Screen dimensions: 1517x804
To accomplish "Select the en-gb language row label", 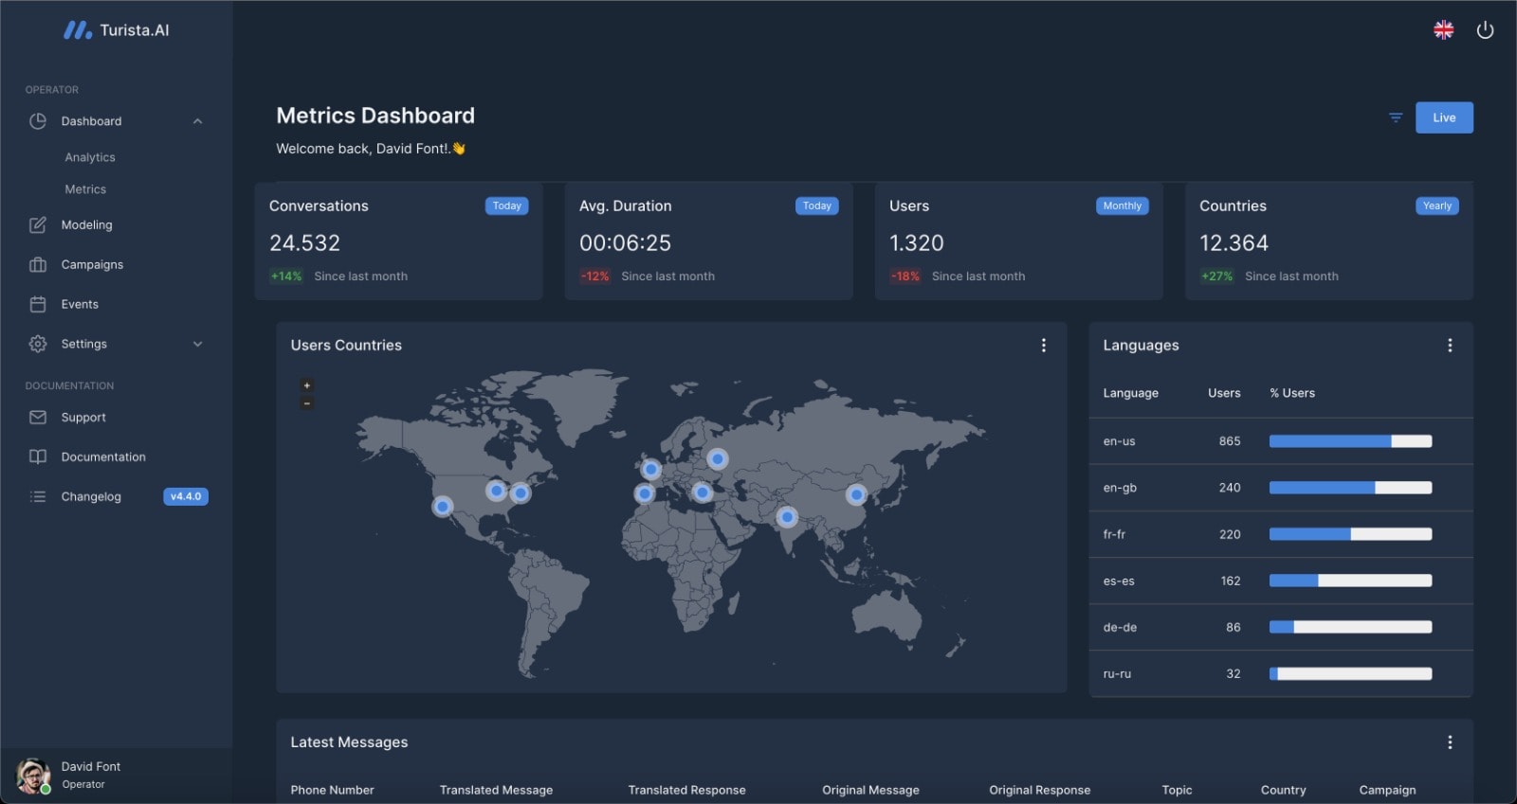I will click(1120, 488).
